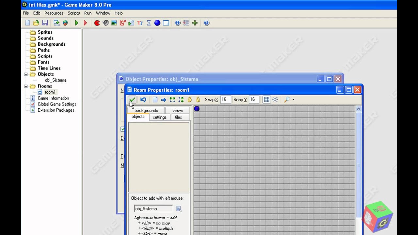Screen dimensions: 418x235
Task: Switch to the backgrounds tab
Action: point(146,110)
